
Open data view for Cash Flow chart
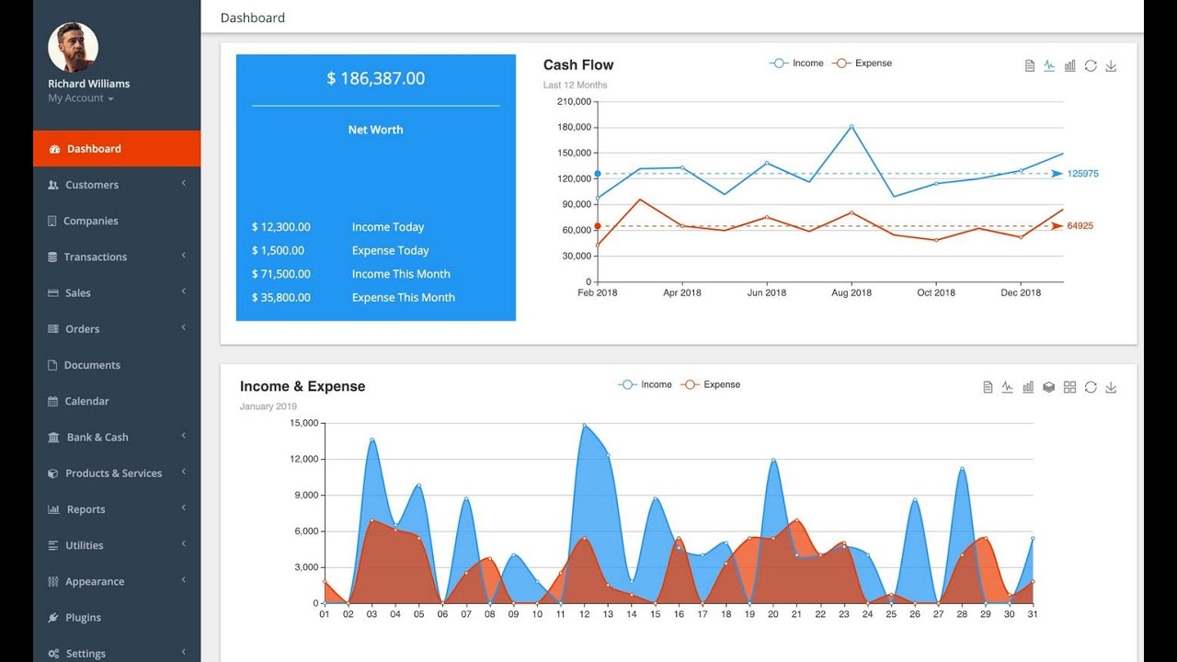[1030, 66]
